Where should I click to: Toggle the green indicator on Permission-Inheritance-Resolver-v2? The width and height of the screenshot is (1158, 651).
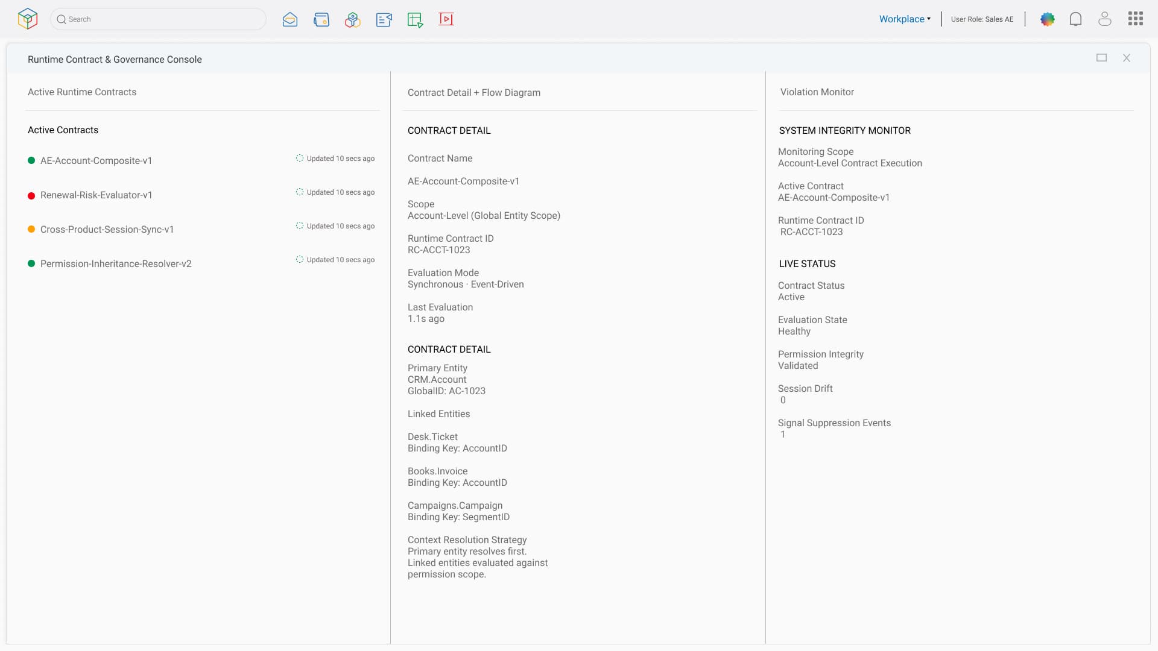(x=31, y=263)
